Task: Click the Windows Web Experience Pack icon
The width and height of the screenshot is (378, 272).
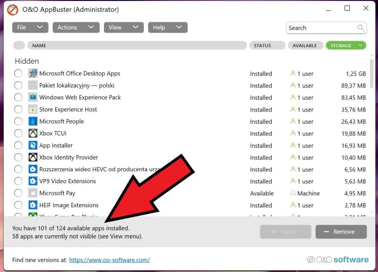Action: tap(32, 97)
